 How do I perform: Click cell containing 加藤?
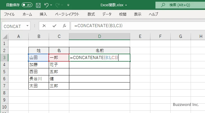coord(39,65)
